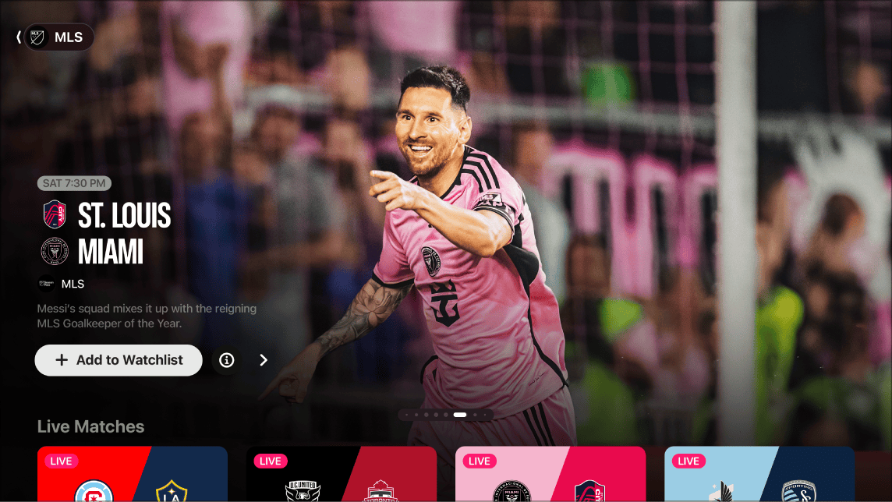The height and width of the screenshot is (502, 892).
Task: Click the MLS channel label under team names
Action: 73,284
